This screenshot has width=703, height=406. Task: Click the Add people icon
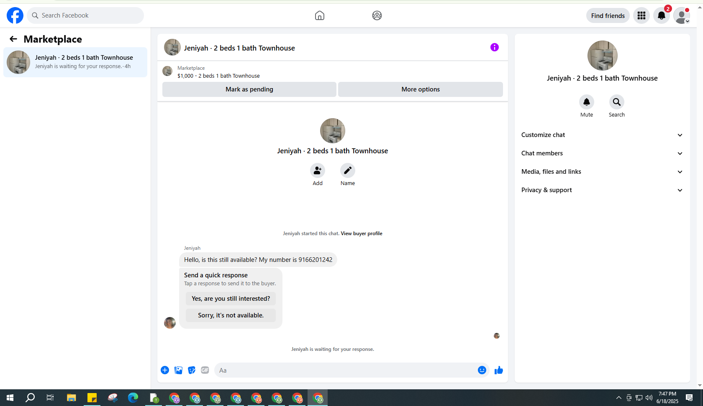coord(318,170)
